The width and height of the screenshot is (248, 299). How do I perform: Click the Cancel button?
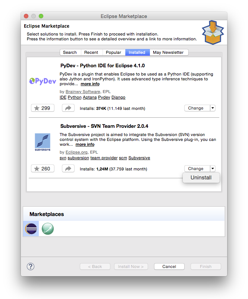pyautogui.click(x=169, y=266)
